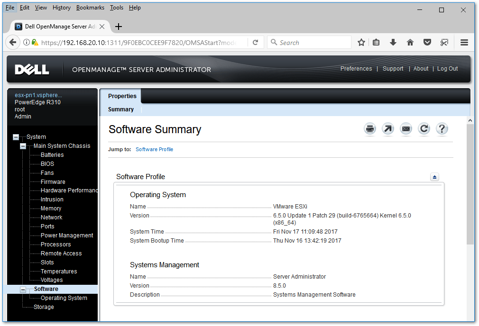This screenshot has width=479, height=326.
Task: Open the browser Help menu
Action: point(135,8)
